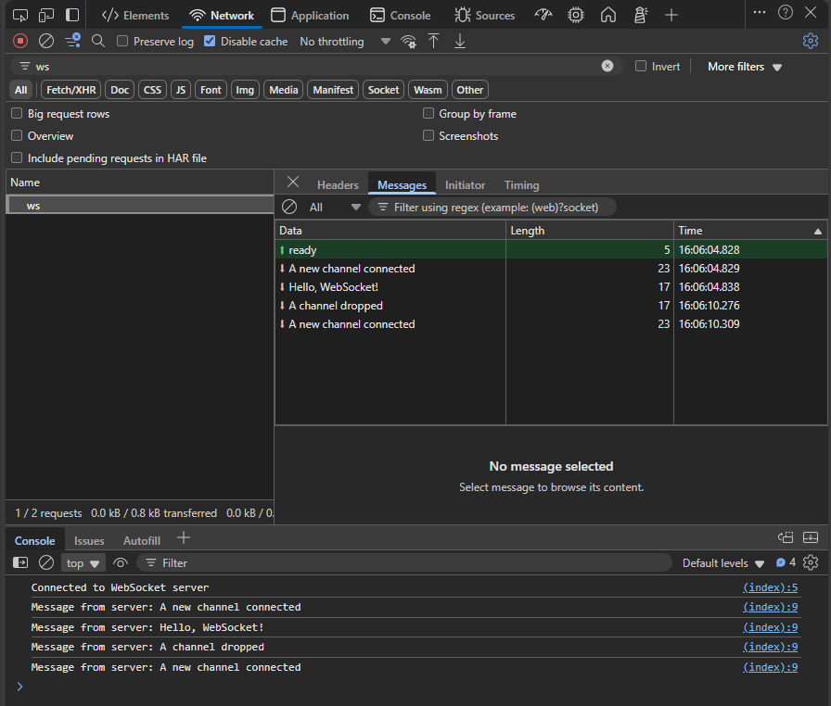Viewport: 831px width, 706px height.
Task: Open network search magnifier icon
Action: coord(98,41)
